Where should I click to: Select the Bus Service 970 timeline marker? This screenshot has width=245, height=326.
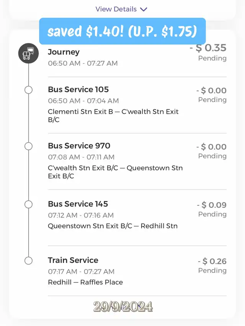29,146
